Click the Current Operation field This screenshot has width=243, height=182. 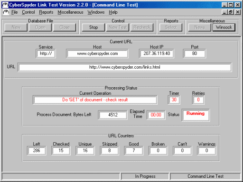tap(95, 100)
